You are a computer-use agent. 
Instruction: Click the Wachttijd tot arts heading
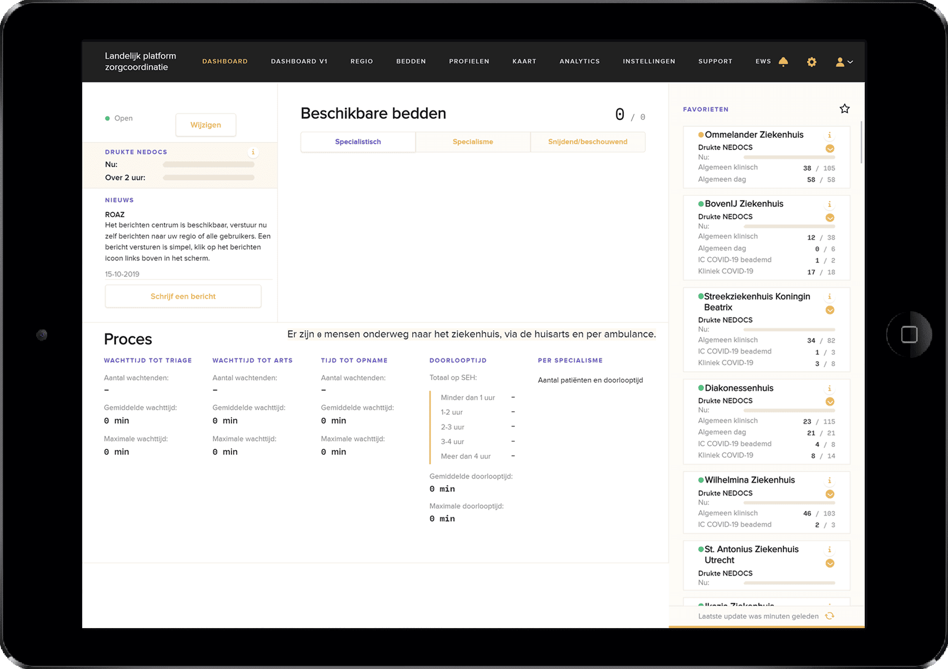pyautogui.click(x=252, y=360)
